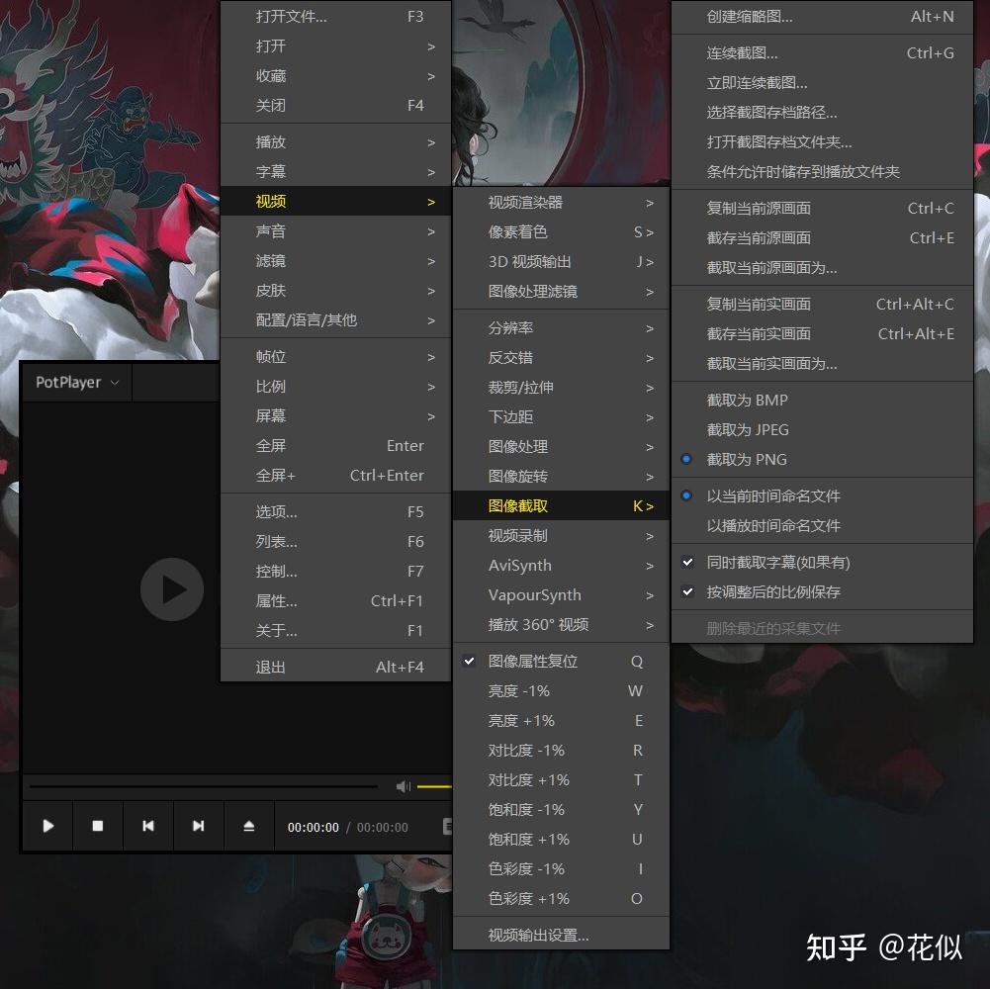Screen dimensions: 990x989
Task: Click the play button in PotPlayer controls
Action: pos(48,826)
